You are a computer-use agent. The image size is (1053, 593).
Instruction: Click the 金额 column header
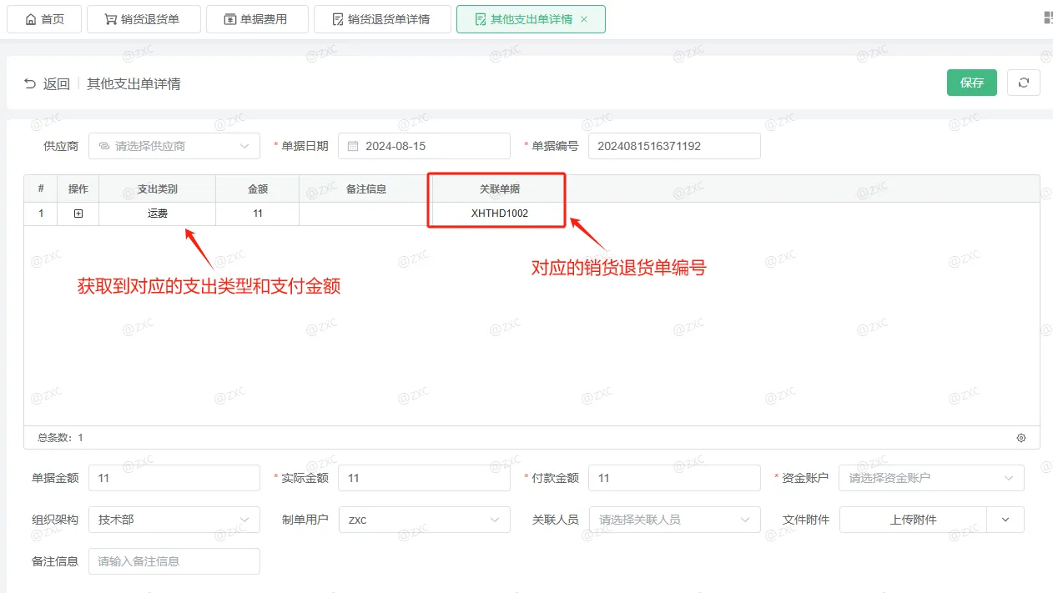tap(258, 188)
